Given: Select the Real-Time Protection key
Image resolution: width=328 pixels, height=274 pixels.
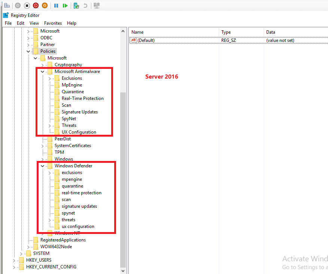Looking at the screenshot, I should [x=83, y=98].
